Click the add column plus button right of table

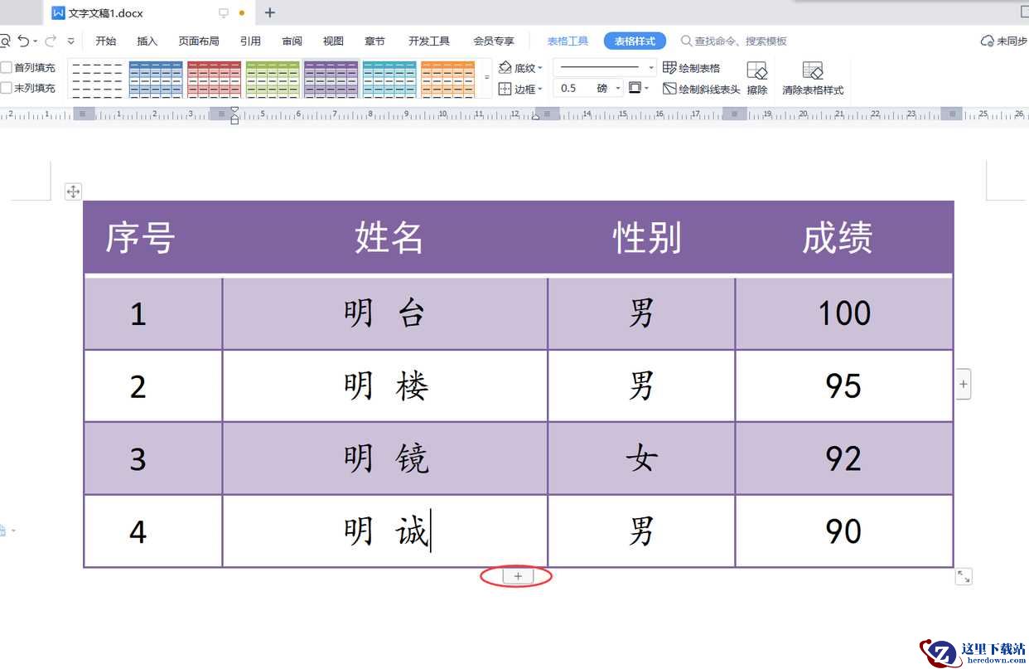[x=963, y=384]
